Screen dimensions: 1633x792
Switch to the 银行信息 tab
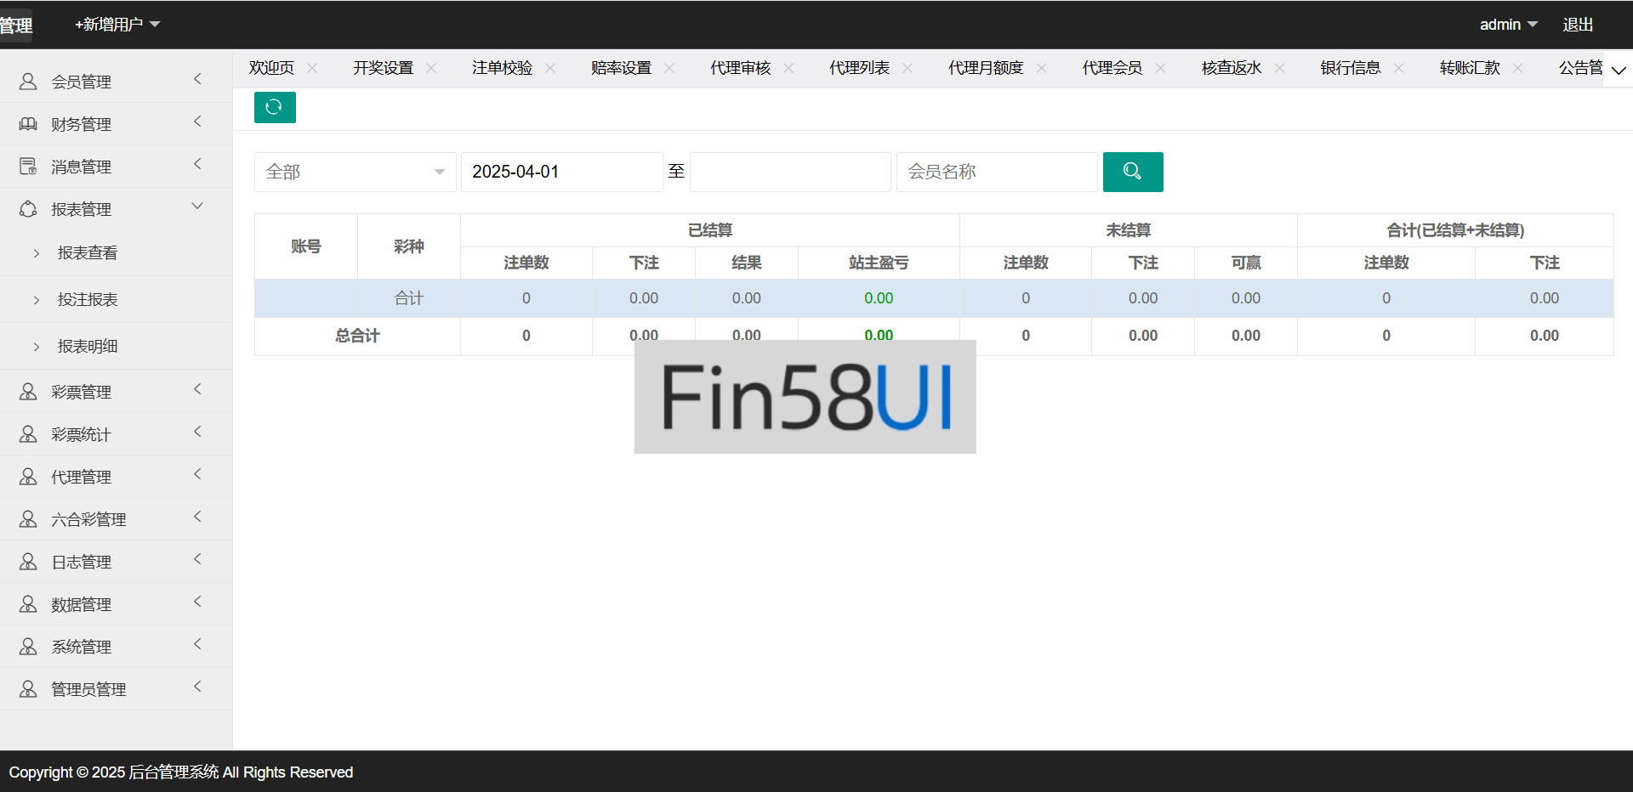pos(1350,68)
